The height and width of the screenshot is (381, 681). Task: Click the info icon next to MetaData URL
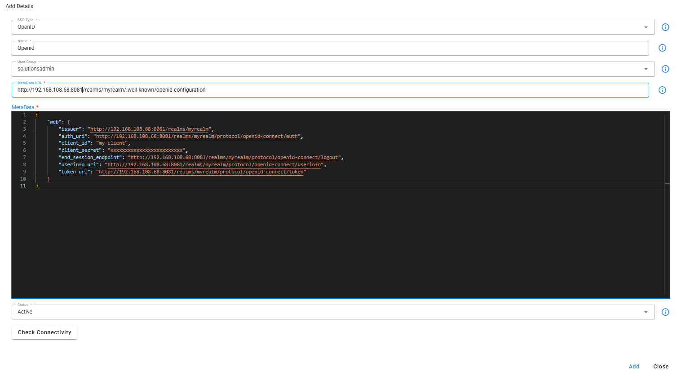pyautogui.click(x=662, y=90)
